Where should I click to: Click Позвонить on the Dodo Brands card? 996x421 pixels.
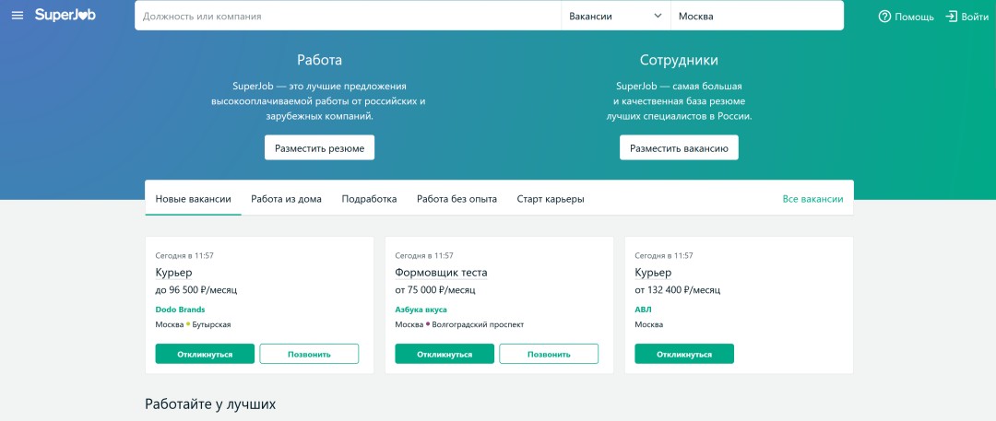tap(309, 354)
